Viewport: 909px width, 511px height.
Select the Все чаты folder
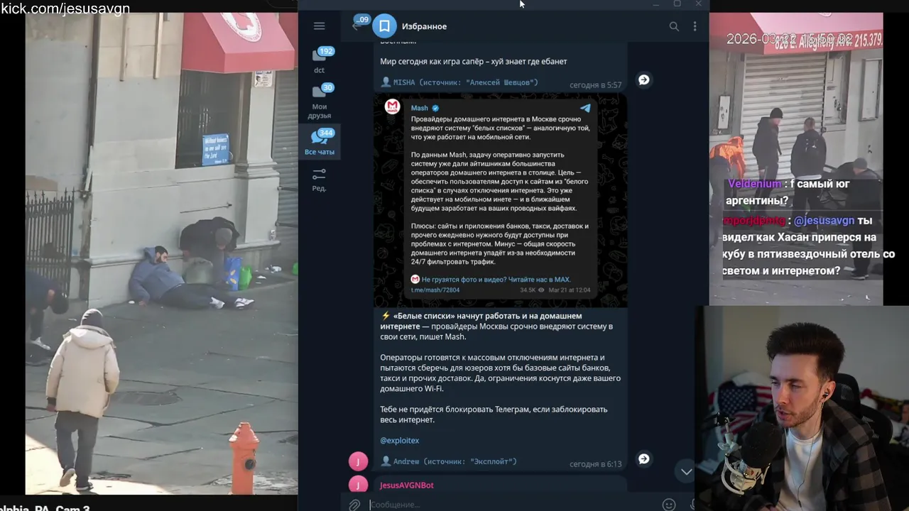pyautogui.click(x=320, y=143)
